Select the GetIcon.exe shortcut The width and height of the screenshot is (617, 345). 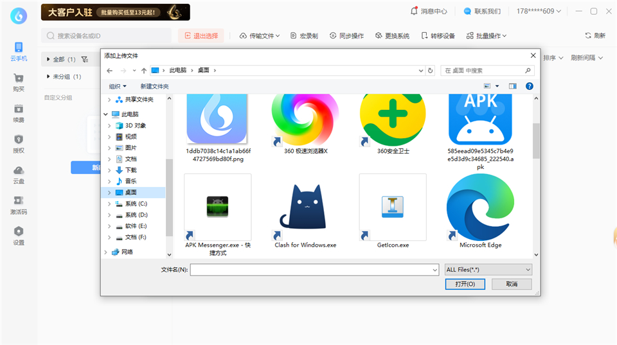coord(393,211)
